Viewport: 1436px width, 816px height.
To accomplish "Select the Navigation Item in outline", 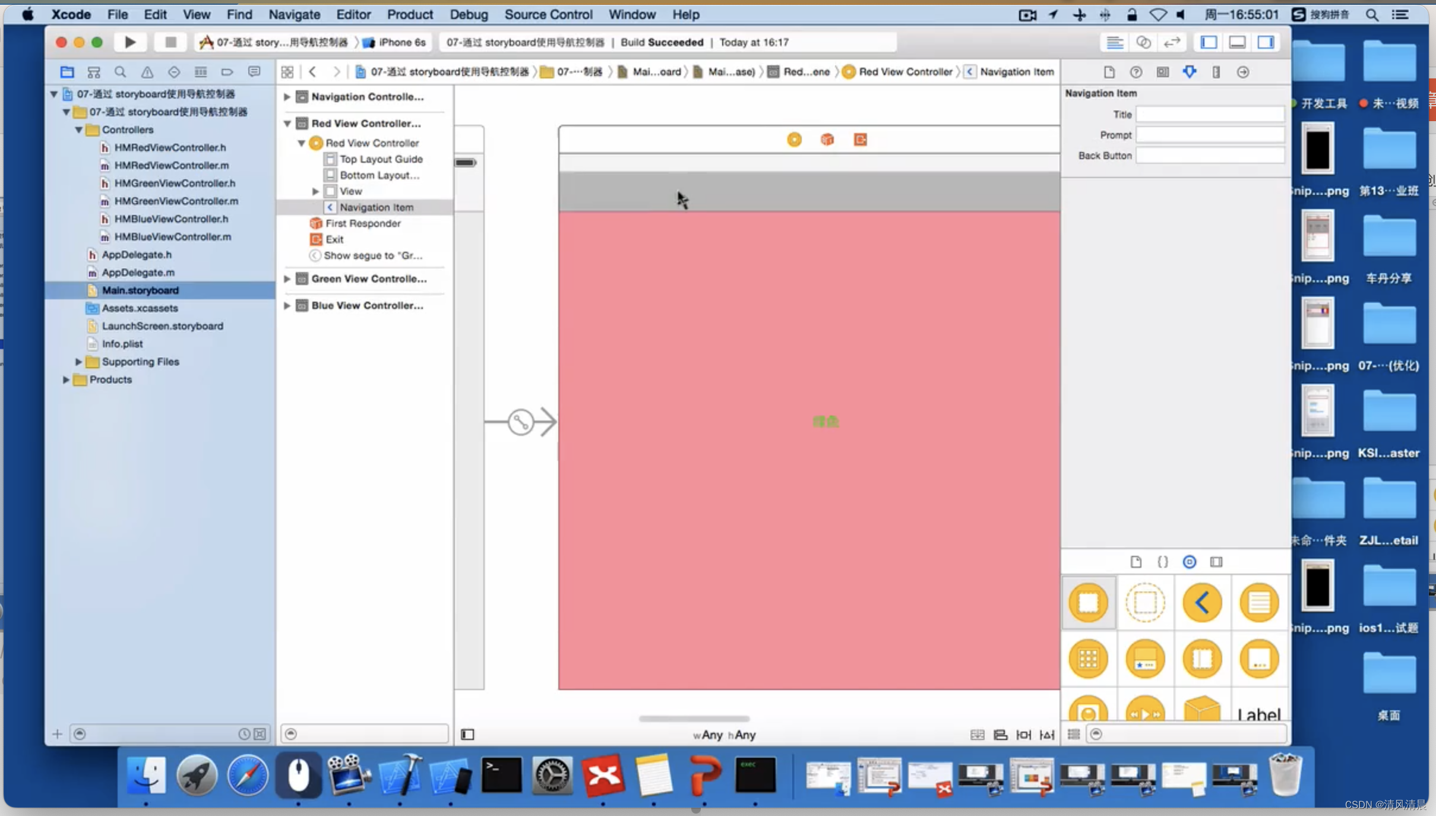I will (377, 207).
